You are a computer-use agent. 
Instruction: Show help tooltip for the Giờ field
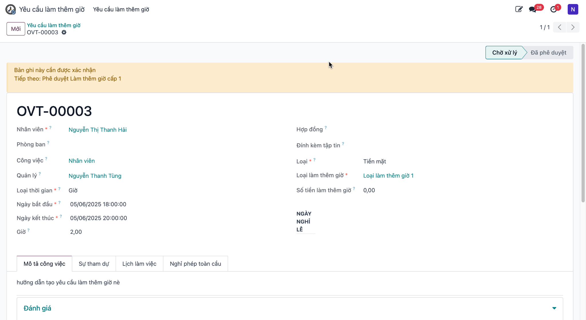click(28, 230)
